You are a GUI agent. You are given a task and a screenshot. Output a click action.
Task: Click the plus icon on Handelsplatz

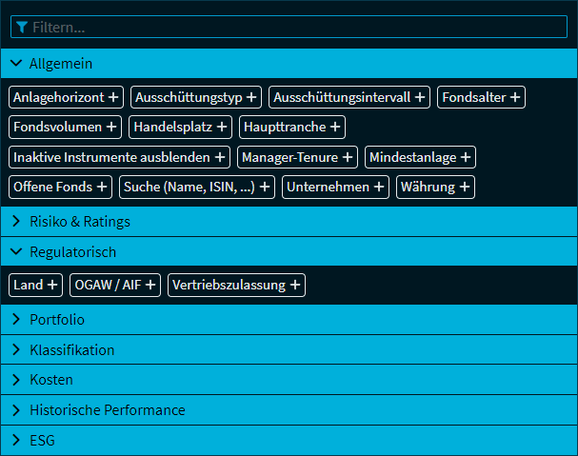coord(223,127)
